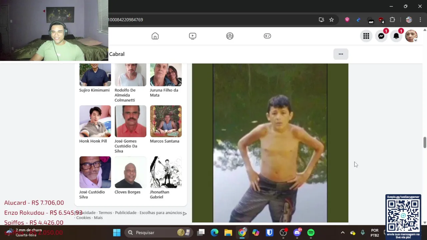Open the boy by the water post photo

[270, 143]
